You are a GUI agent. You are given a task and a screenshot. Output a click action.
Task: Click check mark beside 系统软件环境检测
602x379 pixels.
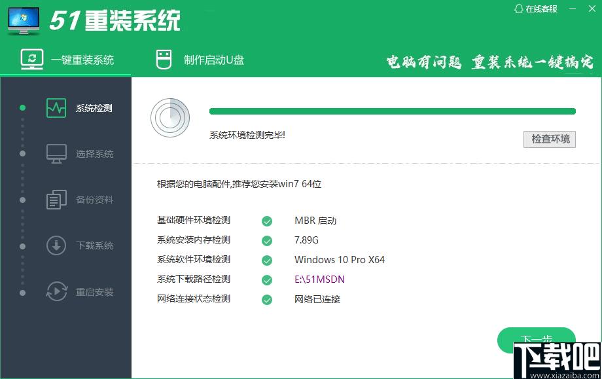click(x=267, y=261)
